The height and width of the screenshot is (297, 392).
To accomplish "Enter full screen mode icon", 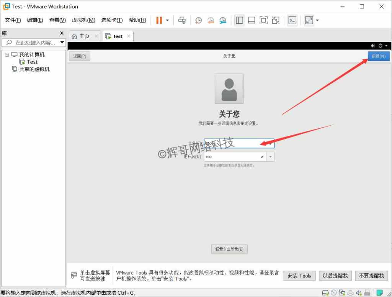I will (263, 20).
